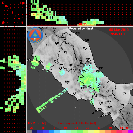Click the AP city label on the map
Screen dimensions: 133x133
pyautogui.click(x=88, y=59)
